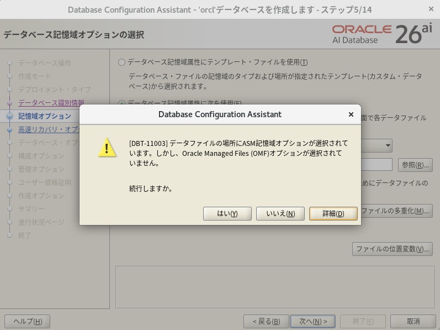Viewport: 440px width, 330px height.
Task: Click はい(Y) to continue
Action: point(227,214)
